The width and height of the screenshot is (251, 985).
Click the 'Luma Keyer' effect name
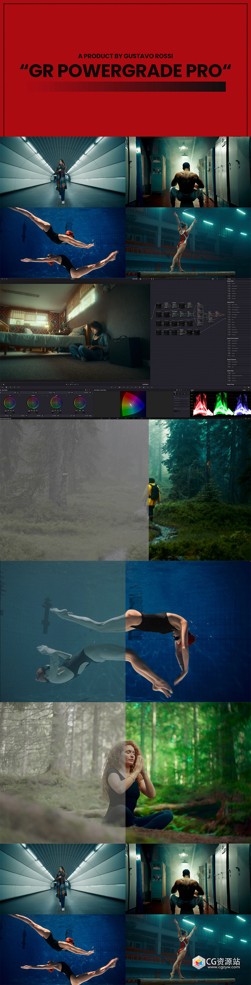[234, 381]
